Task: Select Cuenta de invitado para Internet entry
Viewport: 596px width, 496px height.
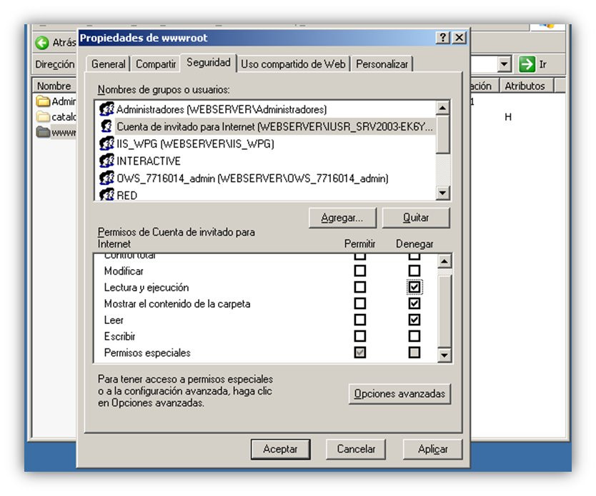Action: tap(265, 126)
